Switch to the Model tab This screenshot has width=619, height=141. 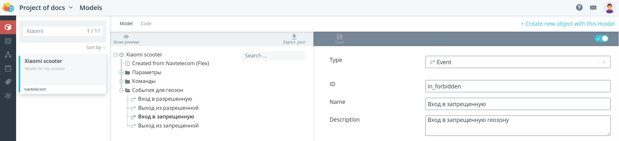coord(126,24)
